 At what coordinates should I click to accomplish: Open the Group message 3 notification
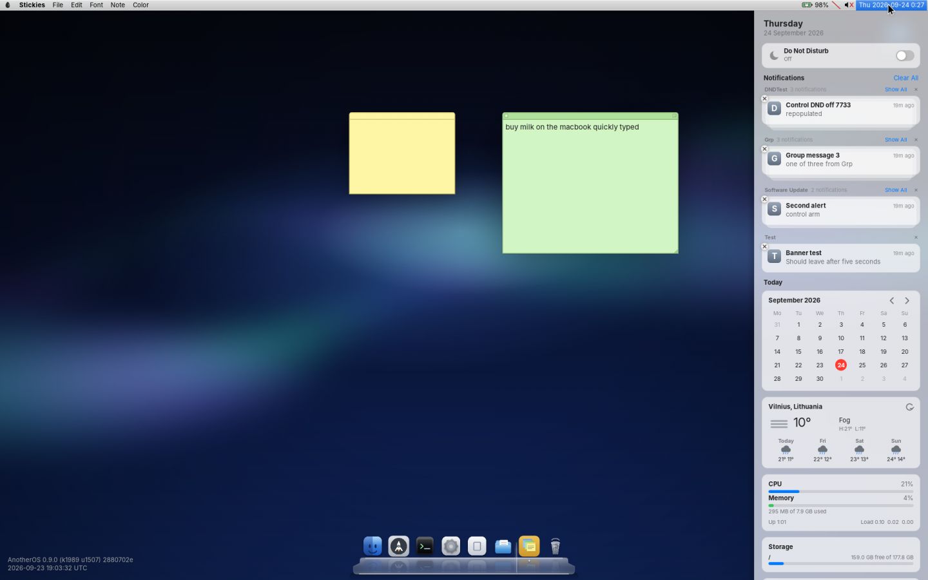point(841,160)
